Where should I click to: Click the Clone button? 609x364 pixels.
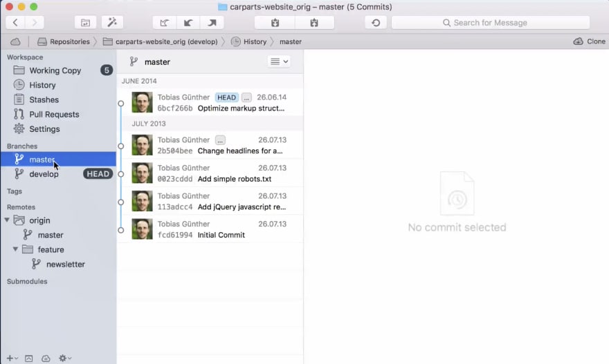[589, 41]
